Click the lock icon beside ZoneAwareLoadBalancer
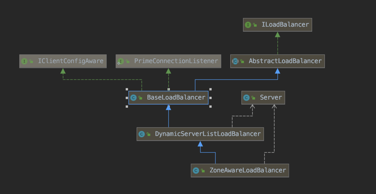Viewport: 376px width, 194px height. (203, 171)
